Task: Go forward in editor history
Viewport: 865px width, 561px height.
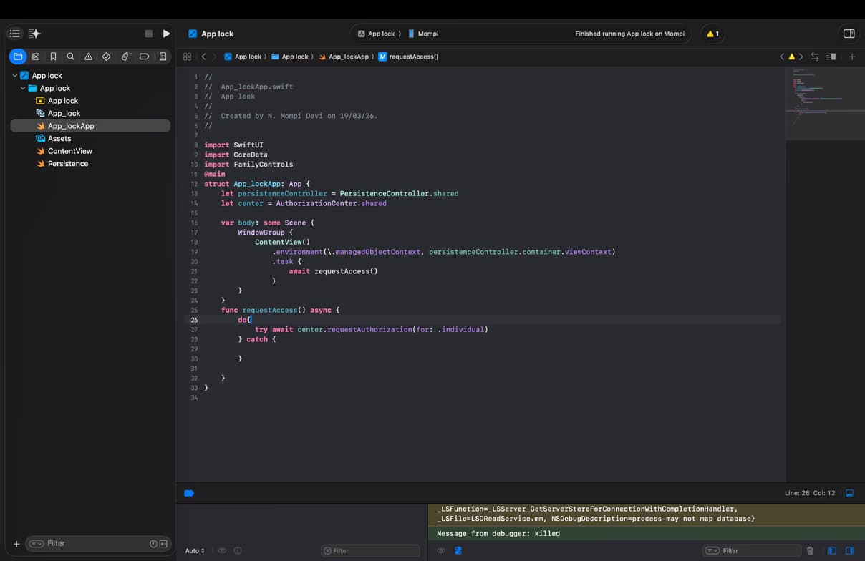Action: tap(214, 57)
